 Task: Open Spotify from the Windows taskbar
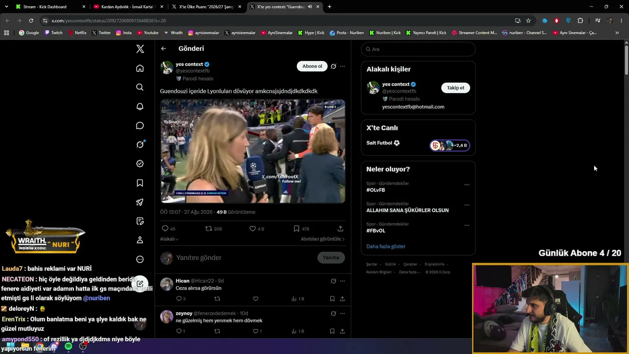click(x=68, y=347)
